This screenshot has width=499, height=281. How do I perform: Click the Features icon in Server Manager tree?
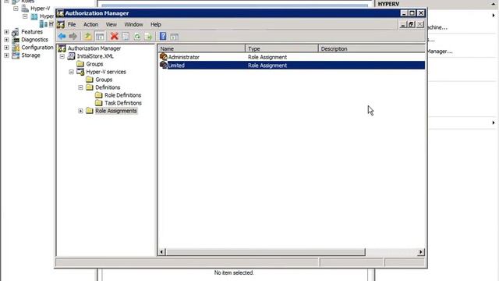16,32
